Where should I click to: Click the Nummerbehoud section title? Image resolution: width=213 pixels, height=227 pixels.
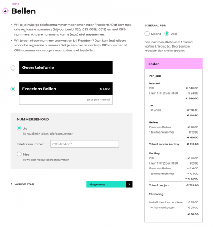33,119
